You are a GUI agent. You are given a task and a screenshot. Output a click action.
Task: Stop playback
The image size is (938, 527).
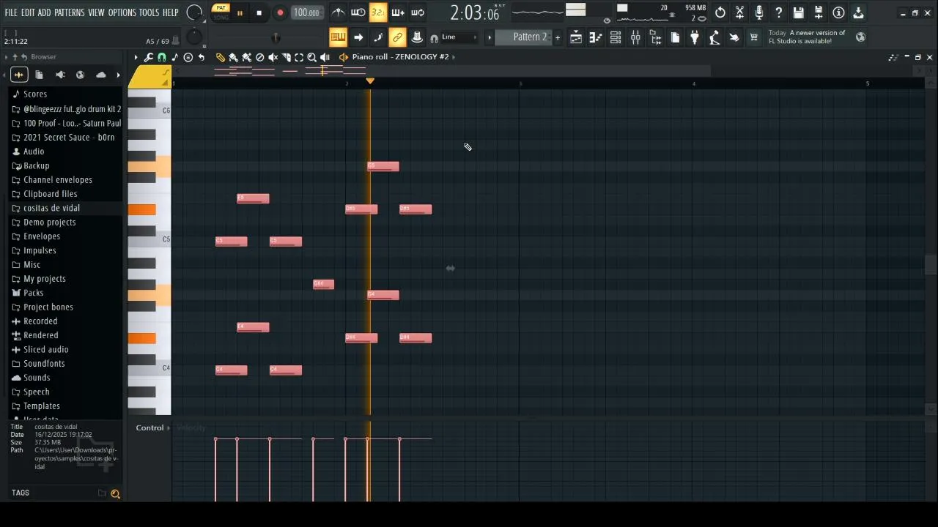point(259,12)
